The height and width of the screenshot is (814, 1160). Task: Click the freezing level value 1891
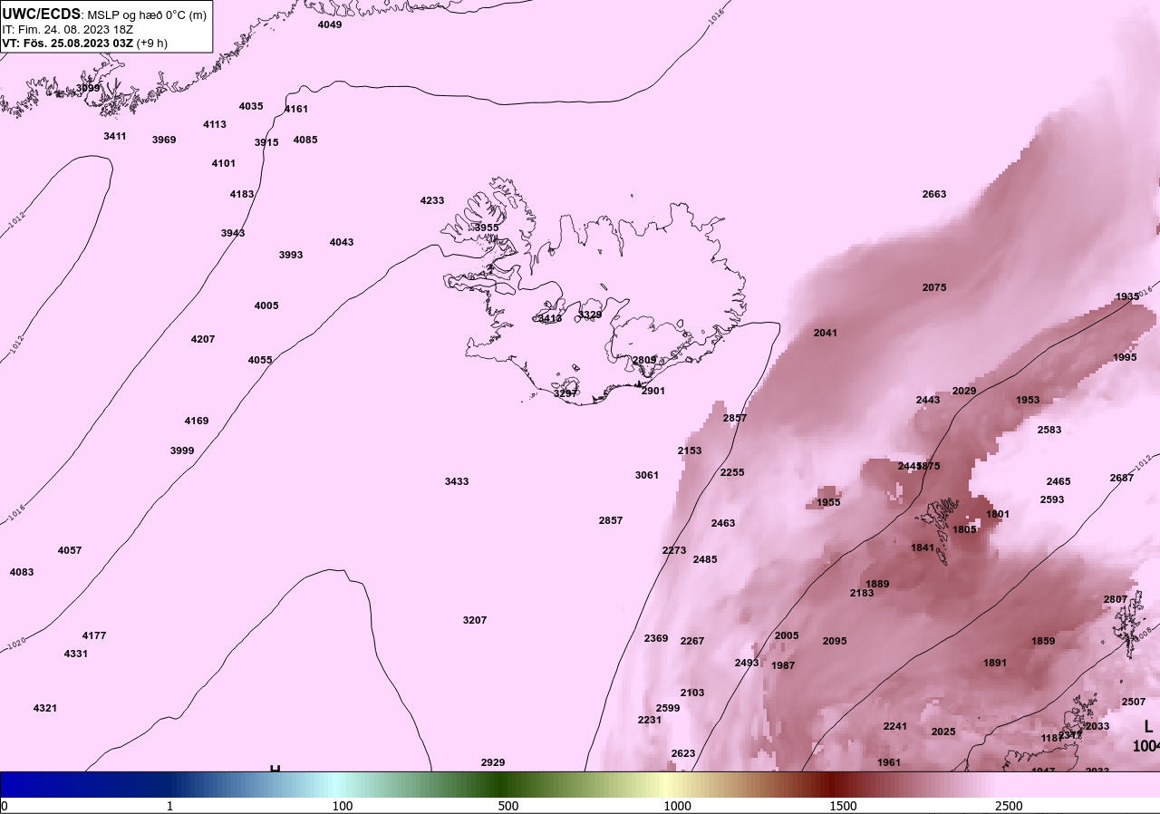[x=995, y=663]
